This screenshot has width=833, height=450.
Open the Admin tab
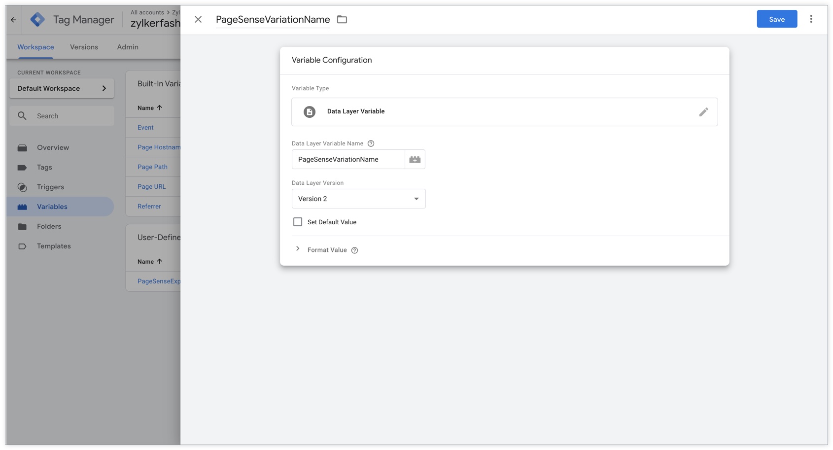[128, 47]
